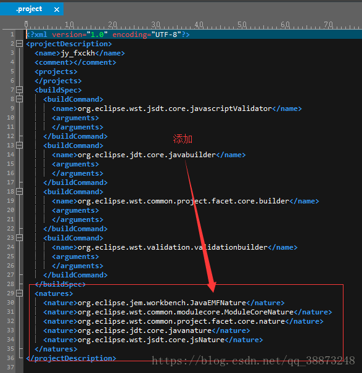Screen dimensions: 362x373
Task: Click the closing natures tag on line 35
Action: tap(56, 349)
